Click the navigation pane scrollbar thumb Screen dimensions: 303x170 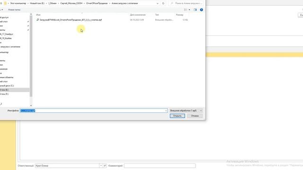31,56
